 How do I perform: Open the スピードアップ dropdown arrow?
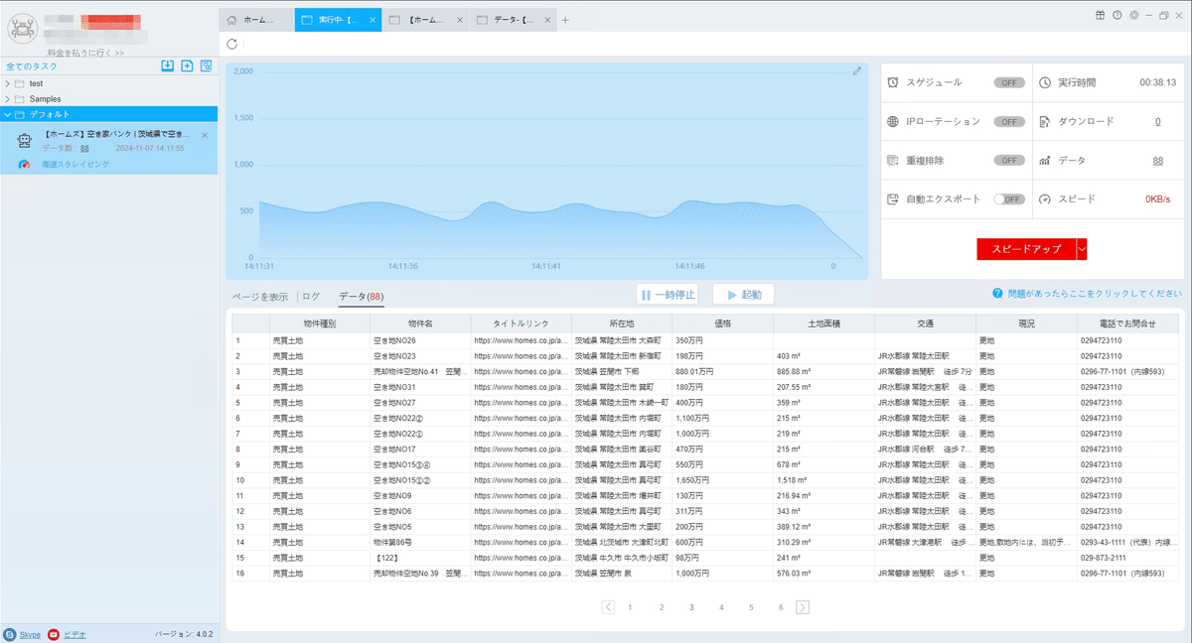click(x=1082, y=249)
